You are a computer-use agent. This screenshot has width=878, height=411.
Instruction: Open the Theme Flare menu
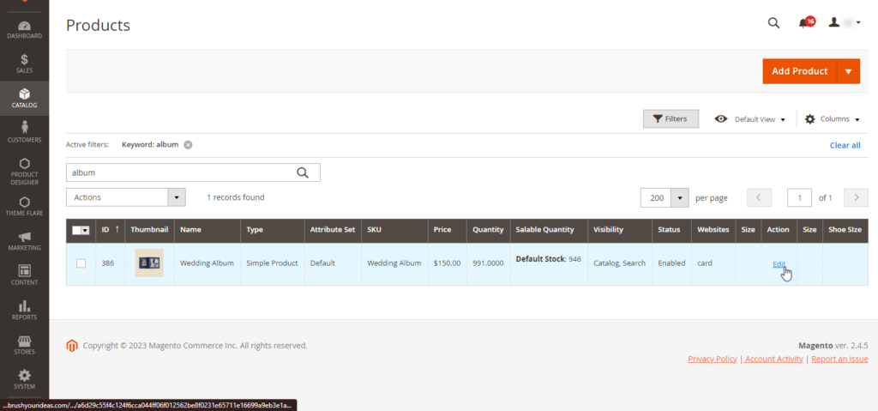pyautogui.click(x=24, y=206)
